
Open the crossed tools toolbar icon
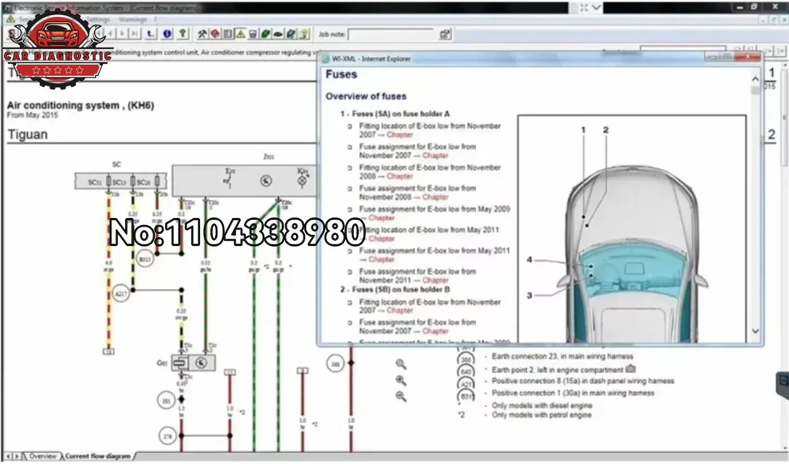point(202,34)
